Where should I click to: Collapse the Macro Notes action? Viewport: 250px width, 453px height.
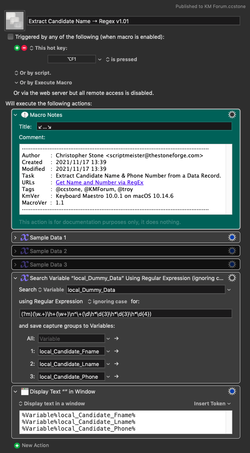(16, 115)
